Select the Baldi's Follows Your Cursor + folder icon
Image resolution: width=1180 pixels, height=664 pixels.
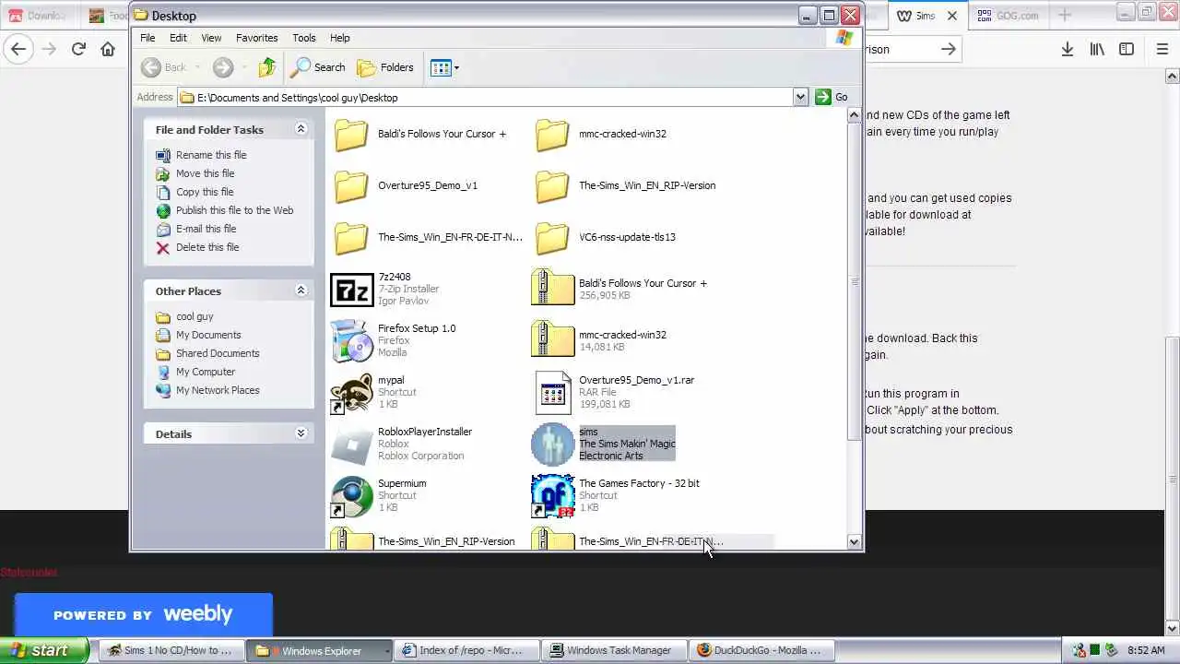click(351, 135)
